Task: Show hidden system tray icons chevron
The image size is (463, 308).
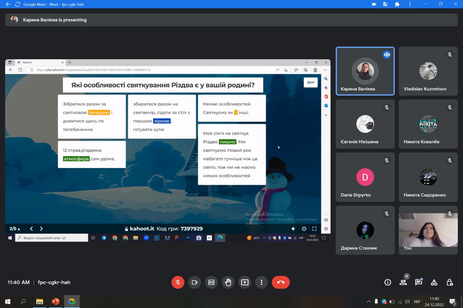Action: [369, 302]
